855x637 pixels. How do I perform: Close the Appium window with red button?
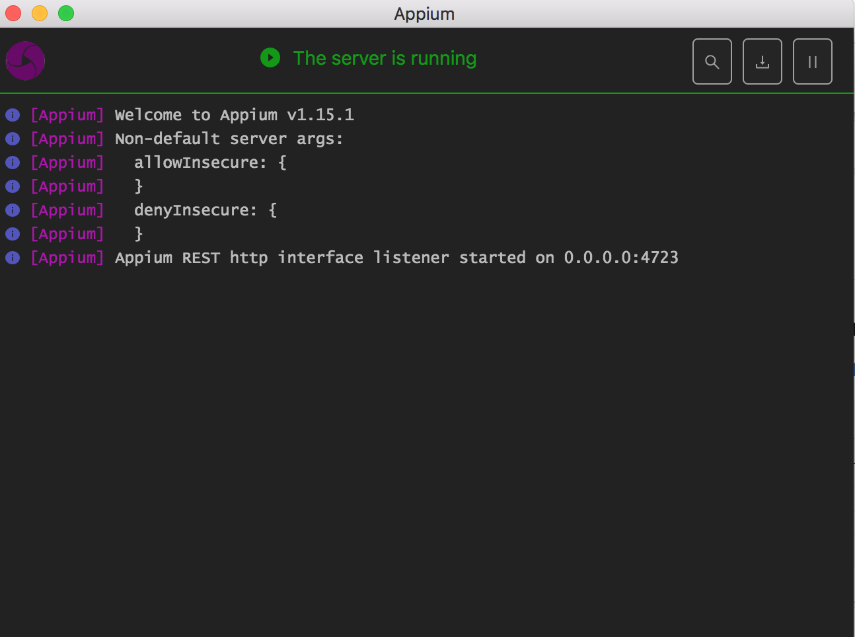coord(13,13)
